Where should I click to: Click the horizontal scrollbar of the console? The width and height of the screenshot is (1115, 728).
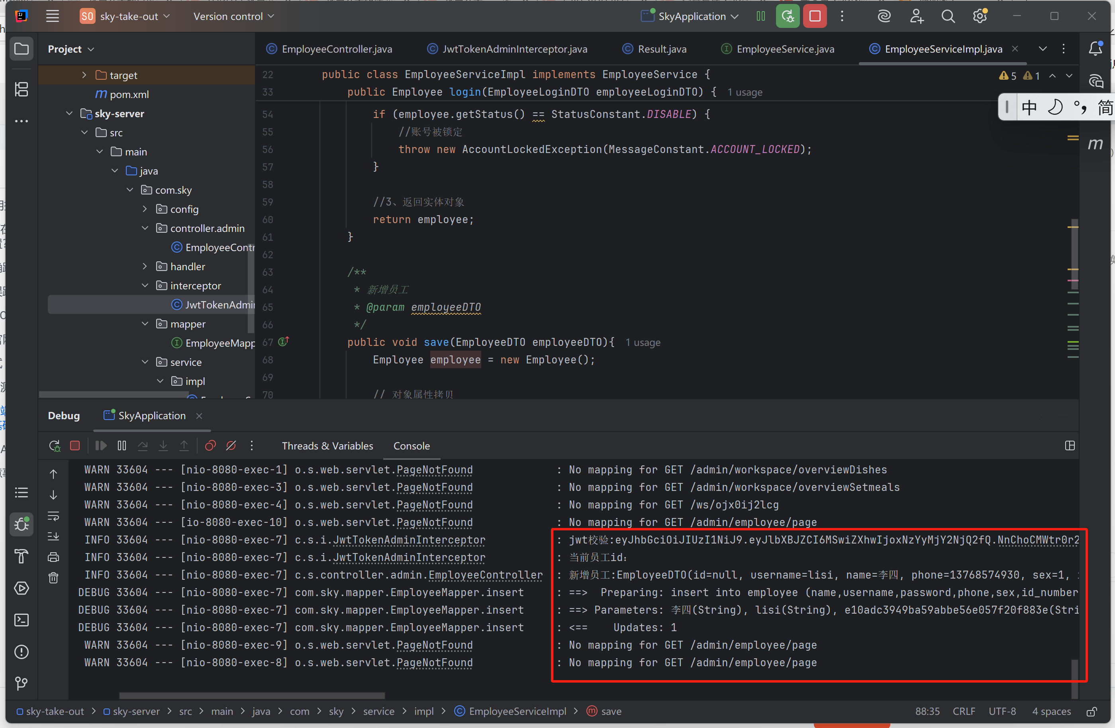coord(252,695)
